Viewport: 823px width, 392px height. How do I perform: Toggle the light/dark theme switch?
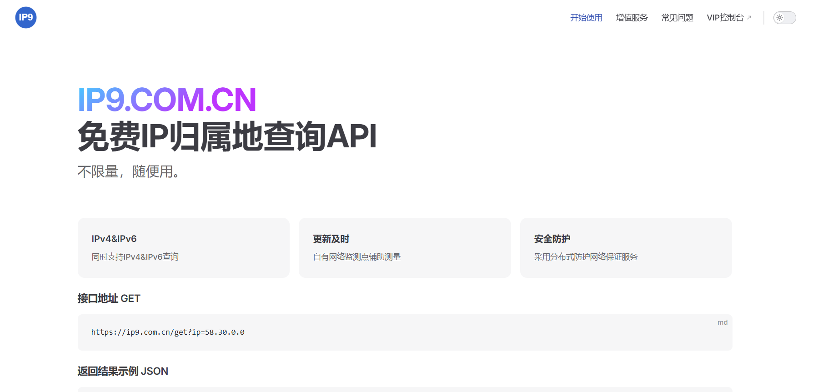click(785, 18)
